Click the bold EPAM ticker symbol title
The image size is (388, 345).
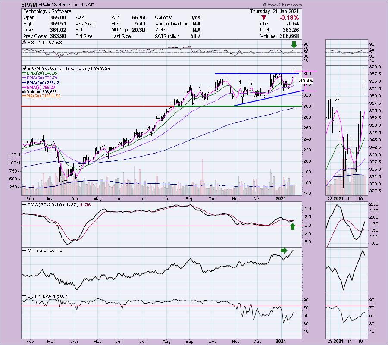tap(29, 5)
